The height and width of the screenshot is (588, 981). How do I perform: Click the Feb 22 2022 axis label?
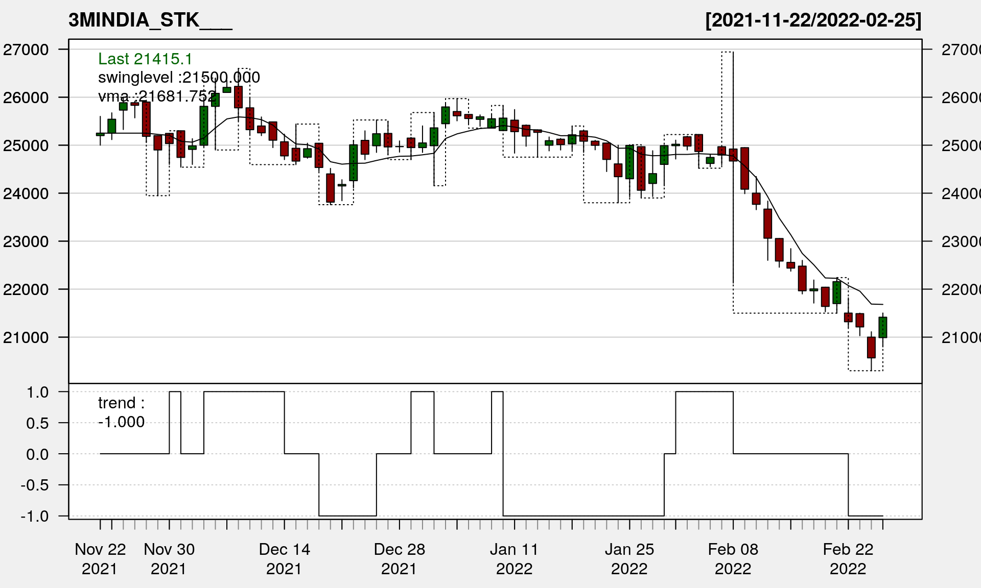tap(848, 558)
